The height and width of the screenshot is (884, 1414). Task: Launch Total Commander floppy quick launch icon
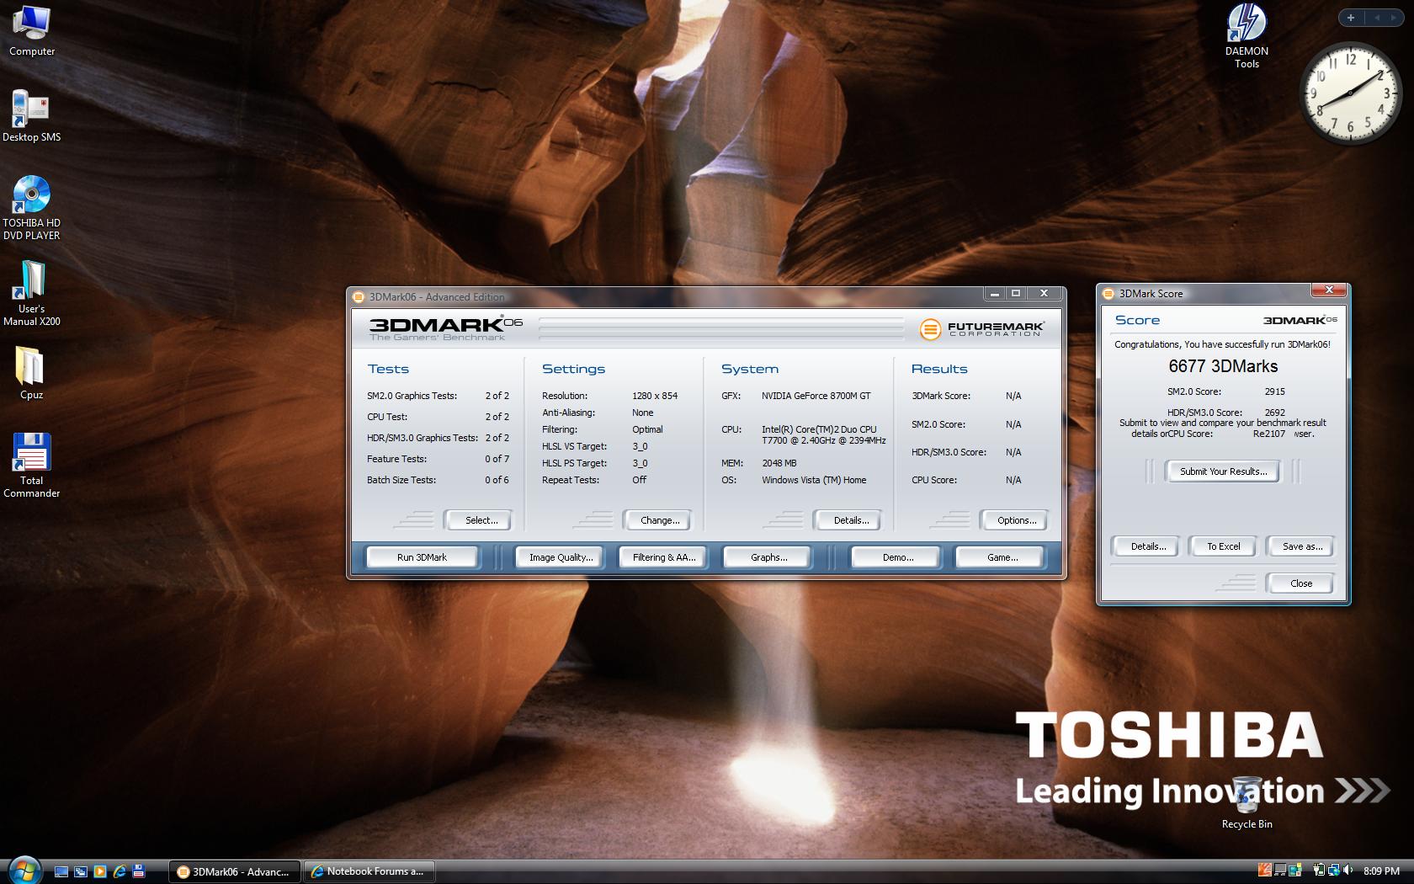139,871
